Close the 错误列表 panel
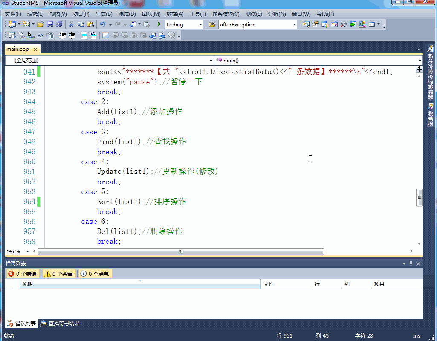437x341 pixels. click(x=418, y=264)
